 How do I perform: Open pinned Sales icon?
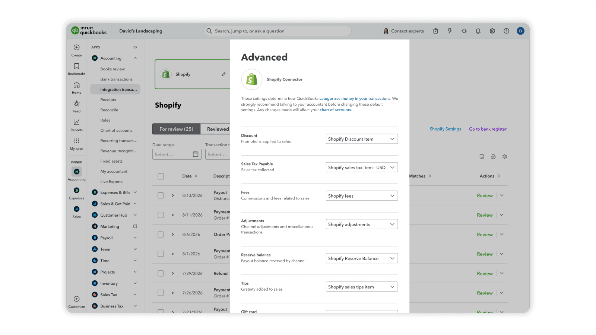76,209
